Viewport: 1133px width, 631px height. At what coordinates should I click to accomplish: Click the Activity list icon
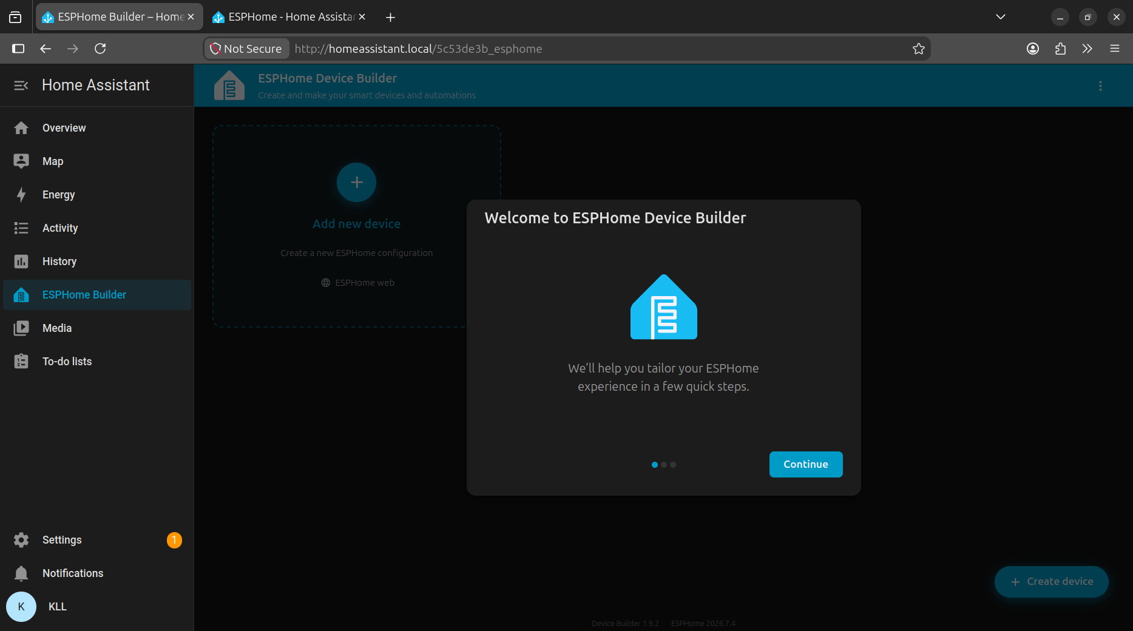(21, 228)
